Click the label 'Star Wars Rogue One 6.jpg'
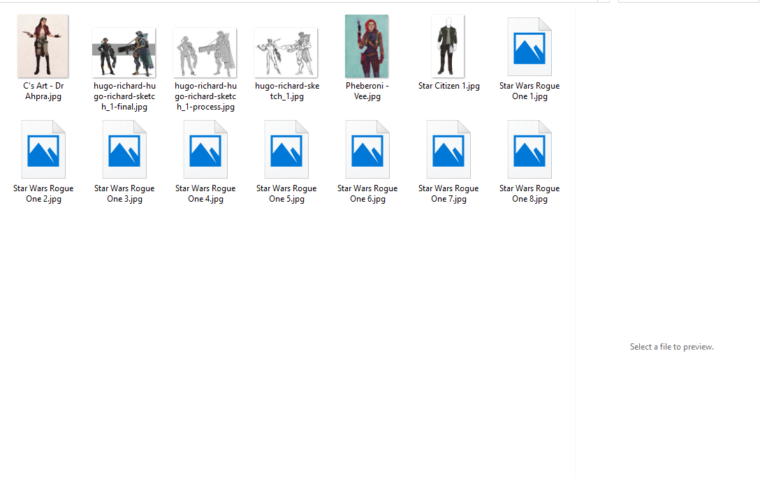Viewport: 760px width, 478px height. (367, 194)
